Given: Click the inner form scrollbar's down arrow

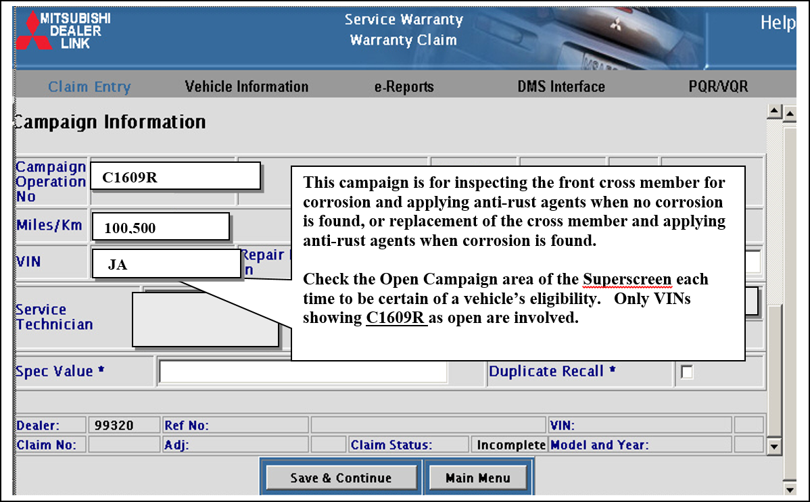Looking at the screenshot, I should click(x=775, y=446).
